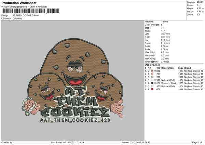The width and height of the screenshot is (205, 145).
Task: Click stitch count 16852 in stop 1
Action: click(157, 71)
